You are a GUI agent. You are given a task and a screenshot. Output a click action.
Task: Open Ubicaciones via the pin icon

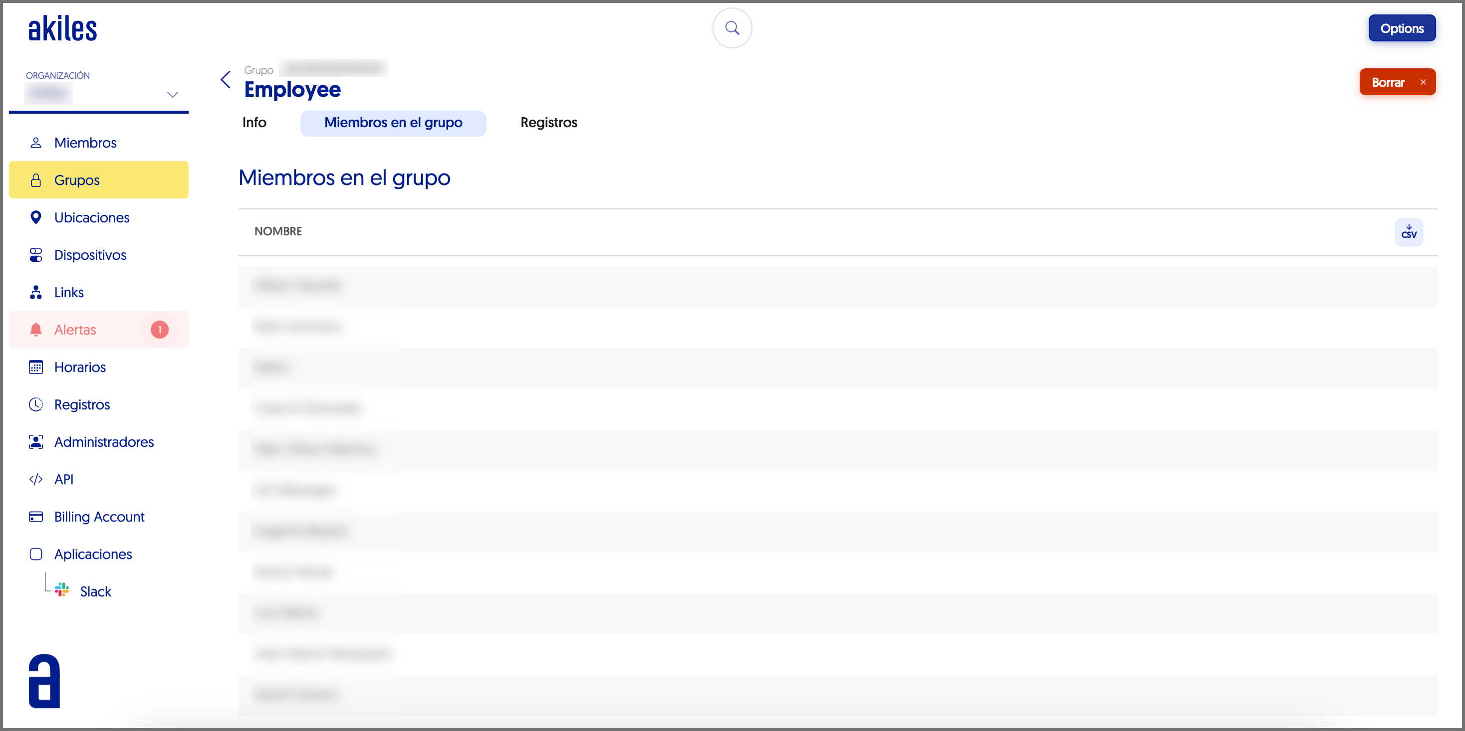36,218
